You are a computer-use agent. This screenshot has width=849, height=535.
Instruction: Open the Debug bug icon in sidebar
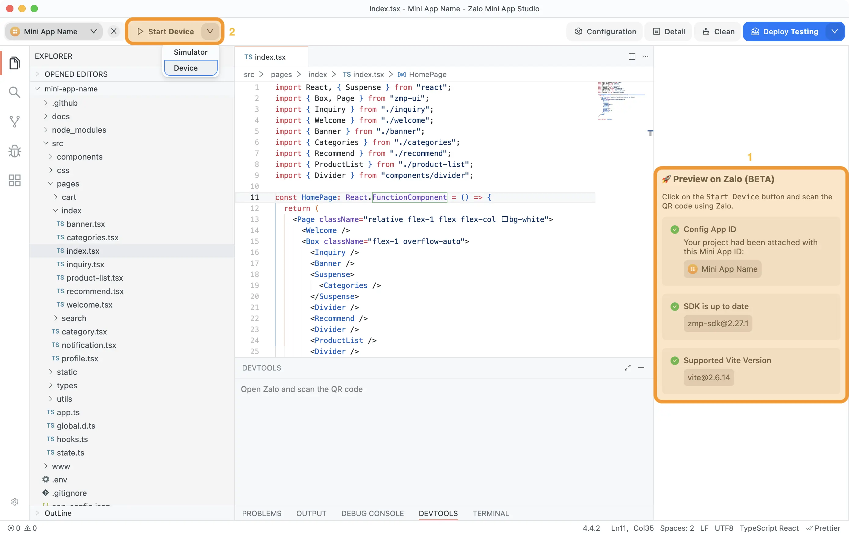click(14, 151)
